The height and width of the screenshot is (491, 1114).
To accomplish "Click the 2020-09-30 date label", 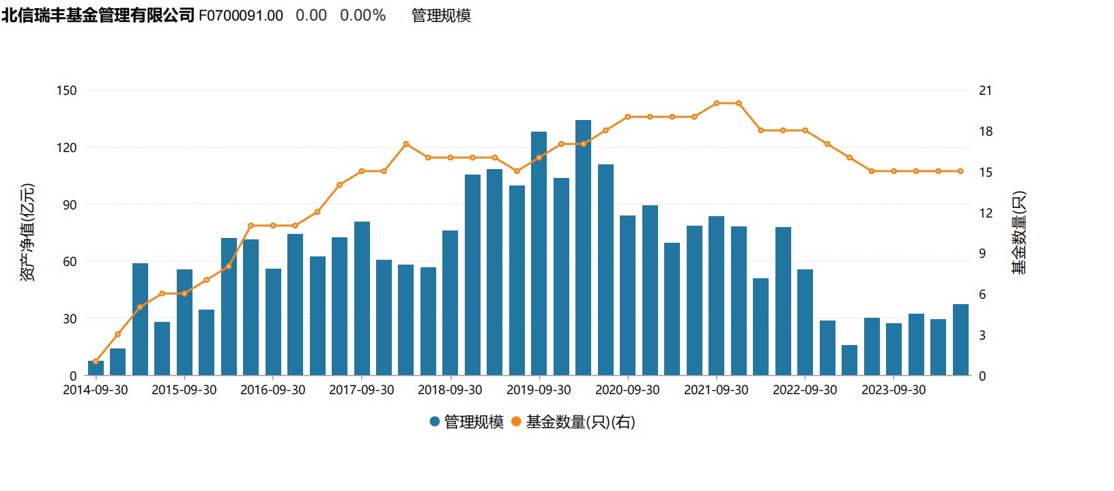I will [627, 390].
